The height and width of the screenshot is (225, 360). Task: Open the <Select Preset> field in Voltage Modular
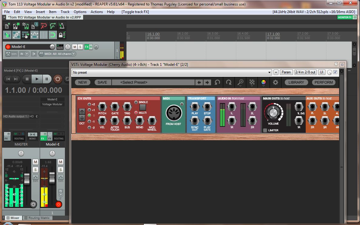[x=153, y=82]
